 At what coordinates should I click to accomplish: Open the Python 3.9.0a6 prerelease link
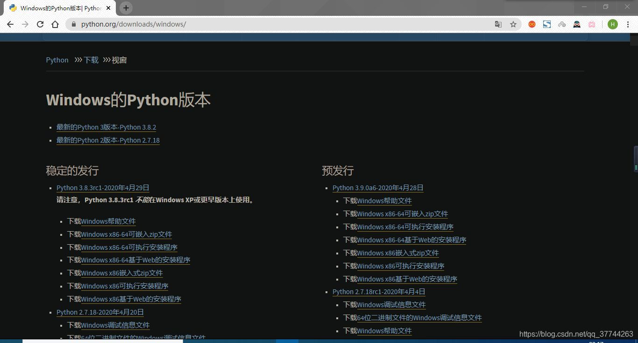377,187
